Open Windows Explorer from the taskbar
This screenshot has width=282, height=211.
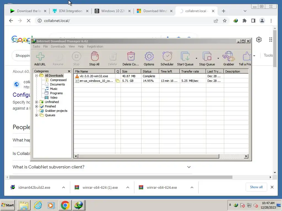(x=24, y=205)
